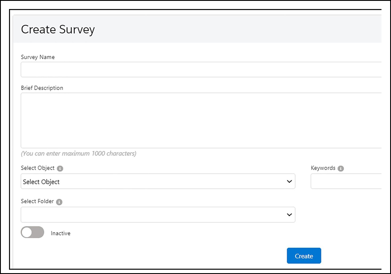Focus the Survey Name input field
Screen dimensions: 391x274
click(x=200, y=70)
